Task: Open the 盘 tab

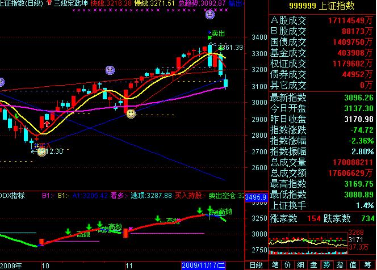Action: pyautogui.click(x=314, y=265)
